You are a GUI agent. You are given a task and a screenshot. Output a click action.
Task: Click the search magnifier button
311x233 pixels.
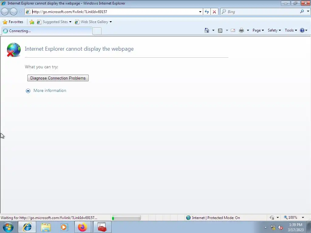tap(302, 12)
